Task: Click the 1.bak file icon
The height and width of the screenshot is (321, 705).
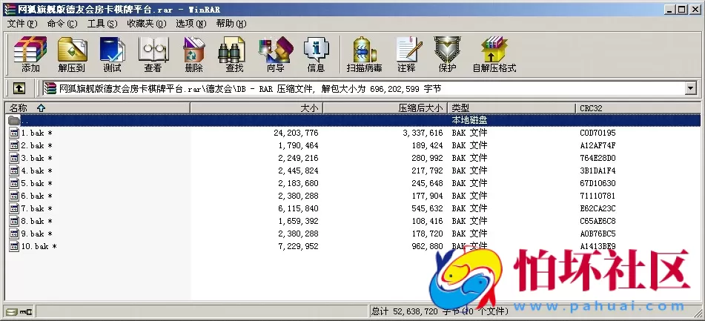Action: [14, 133]
